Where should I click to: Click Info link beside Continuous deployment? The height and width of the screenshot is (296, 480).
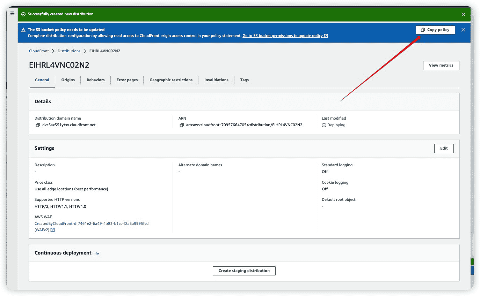pyautogui.click(x=96, y=253)
